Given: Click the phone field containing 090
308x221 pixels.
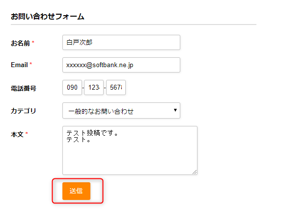Looking at the screenshot, I should tap(72, 88).
